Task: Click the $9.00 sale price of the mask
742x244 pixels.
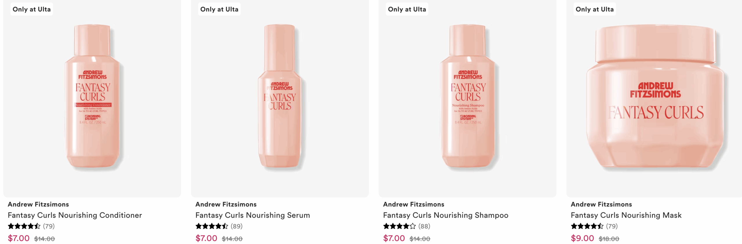Action: tap(582, 238)
